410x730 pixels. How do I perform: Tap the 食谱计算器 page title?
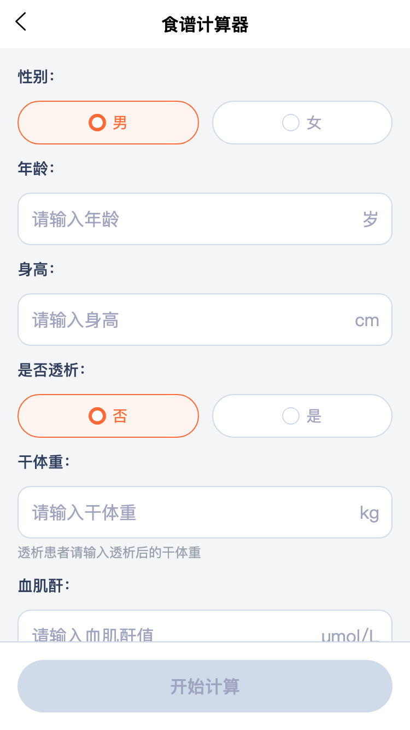(x=205, y=25)
